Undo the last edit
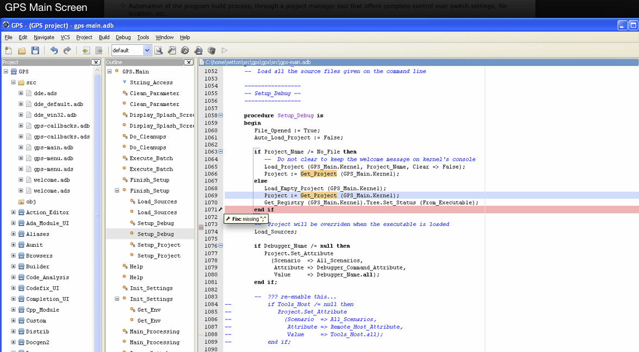639x352 pixels. (x=53, y=49)
